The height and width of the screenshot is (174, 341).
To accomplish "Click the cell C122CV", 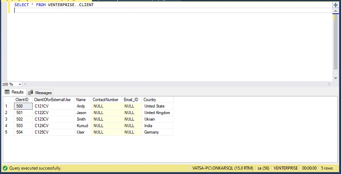I will coord(53,113).
